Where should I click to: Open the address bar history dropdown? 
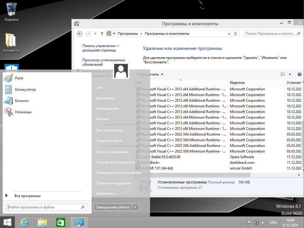(x=229, y=34)
